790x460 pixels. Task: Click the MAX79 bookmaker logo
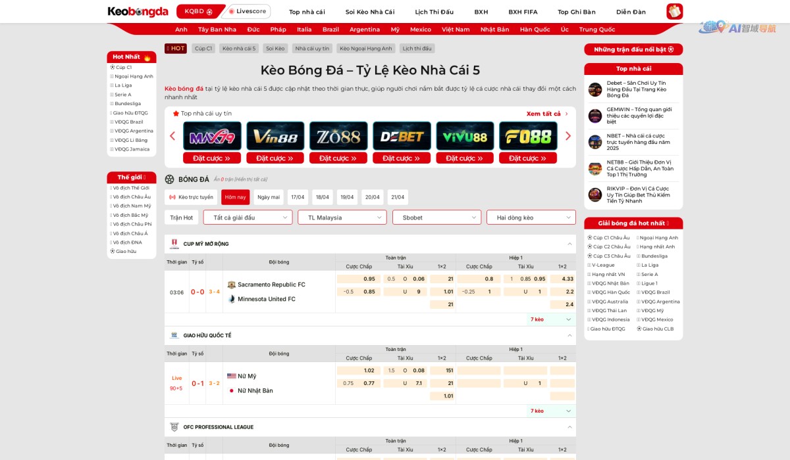coord(212,136)
